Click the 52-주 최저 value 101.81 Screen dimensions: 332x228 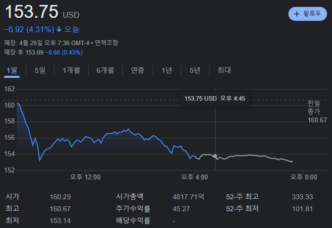(302, 209)
